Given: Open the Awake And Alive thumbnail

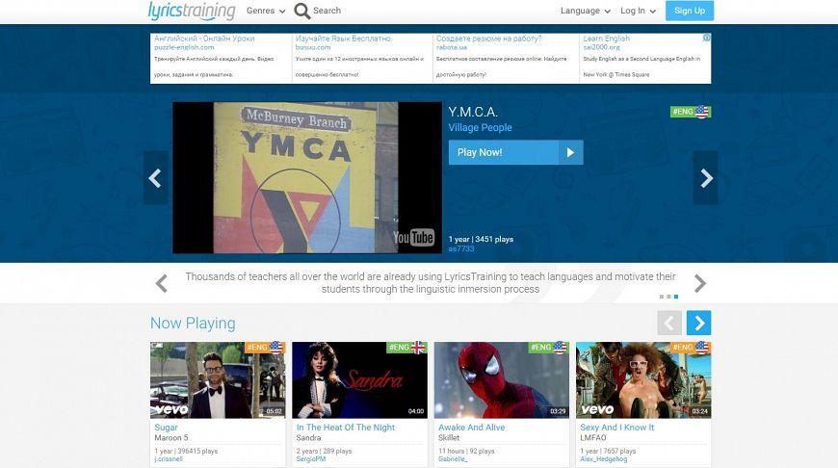Looking at the screenshot, I should pyautogui.click(x=502, y=379).
